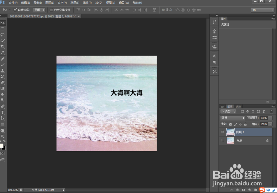The height and width of the screenshot is (193, 277).
Task: Add layer style fx button
Action: pyautogui.click(x=238, y=190)
